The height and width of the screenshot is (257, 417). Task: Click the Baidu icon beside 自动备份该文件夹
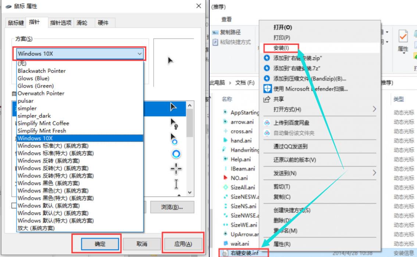[267, 133]
